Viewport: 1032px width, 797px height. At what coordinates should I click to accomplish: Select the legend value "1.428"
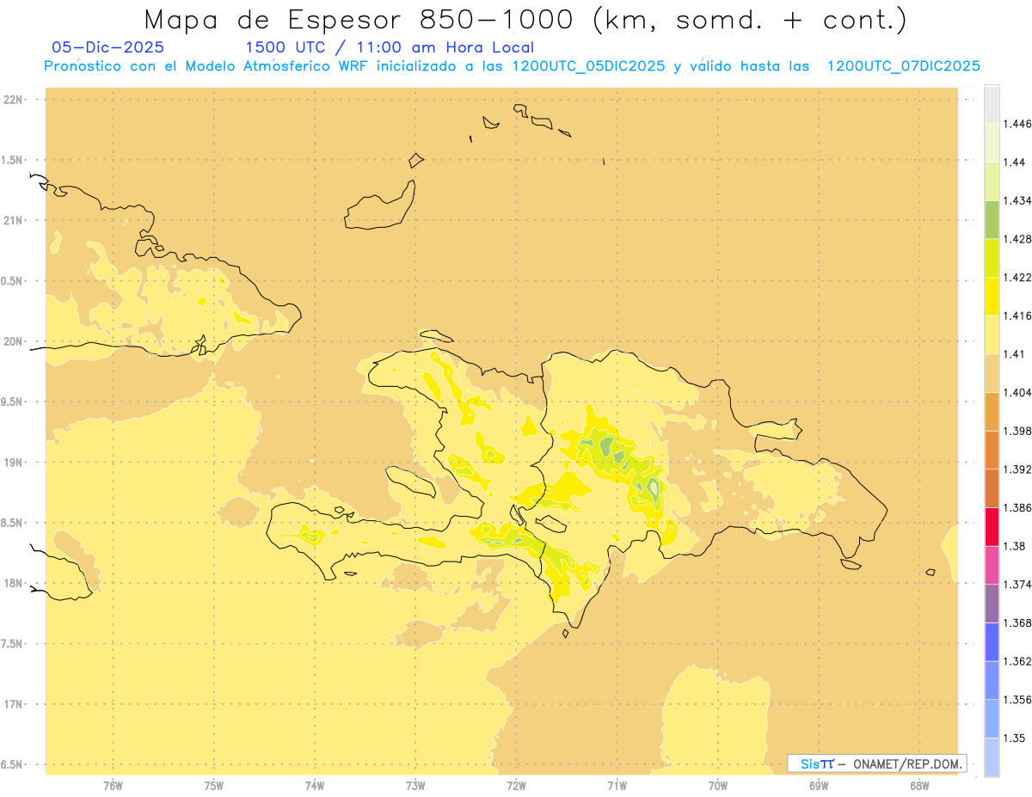point(1017,239)
